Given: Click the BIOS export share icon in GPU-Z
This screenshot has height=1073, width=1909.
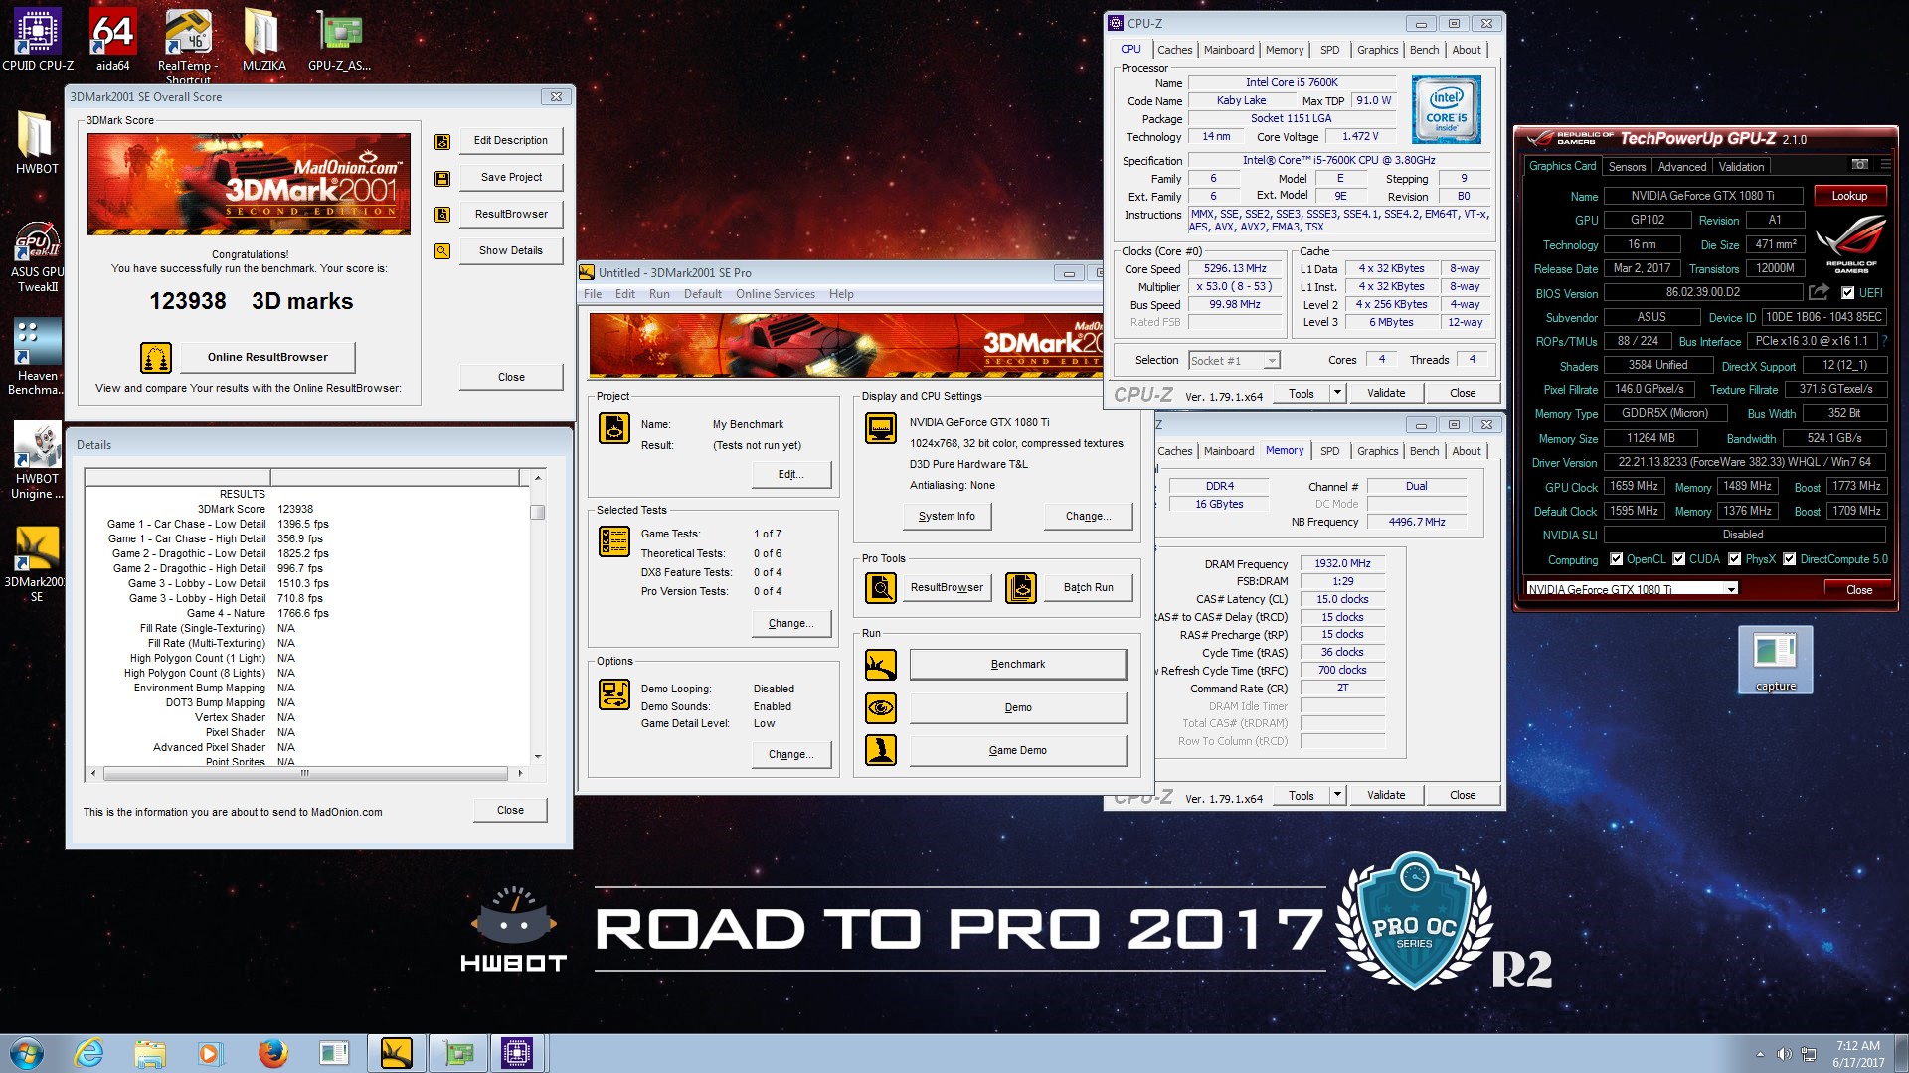Looking at the screenshot, I should (1819, 292).
